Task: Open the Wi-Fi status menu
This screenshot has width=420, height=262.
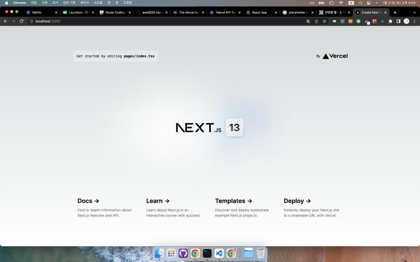Action: [x=341, y=3]
